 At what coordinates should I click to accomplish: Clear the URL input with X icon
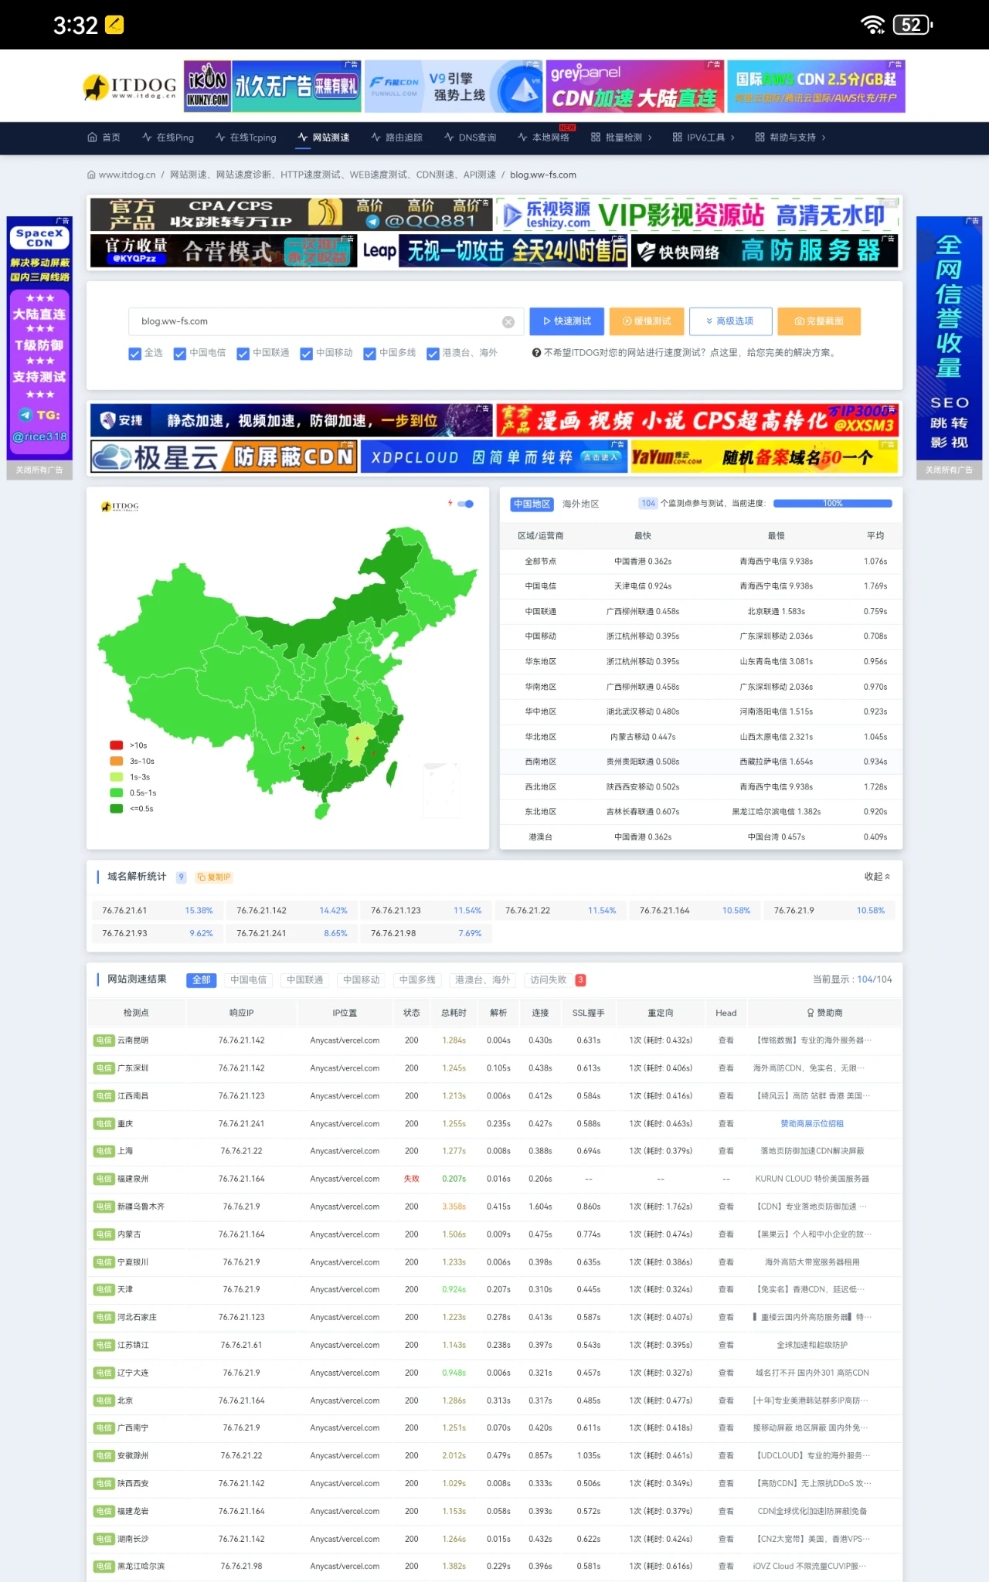(508, 322)
